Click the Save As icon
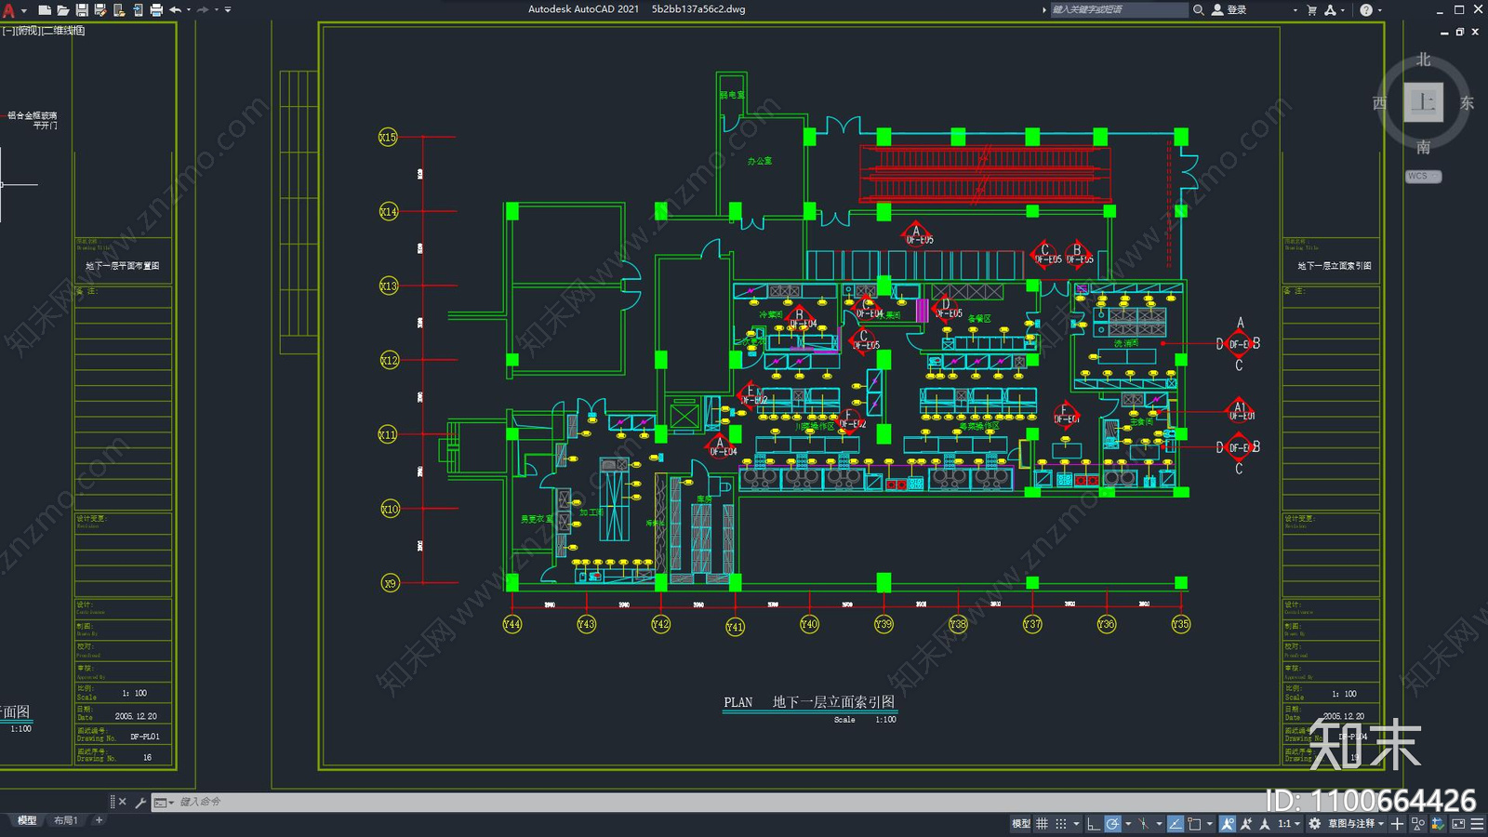Screen dimensions: 1488x837 100,10
